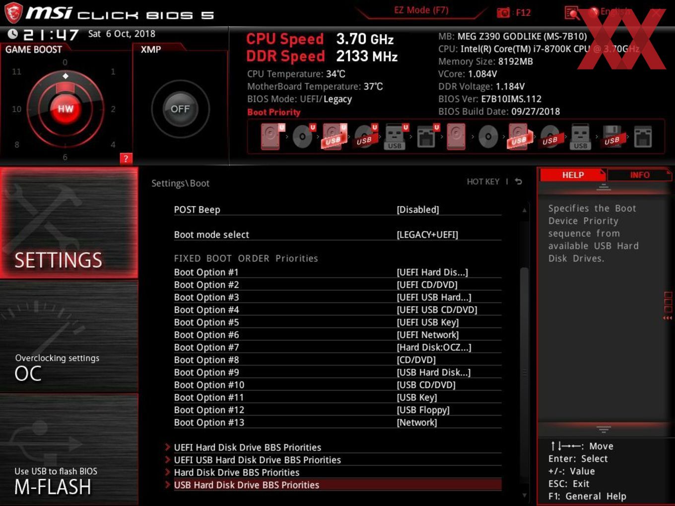Open the M-FLASH section
The image size is (675, 506).
[69, 449]
